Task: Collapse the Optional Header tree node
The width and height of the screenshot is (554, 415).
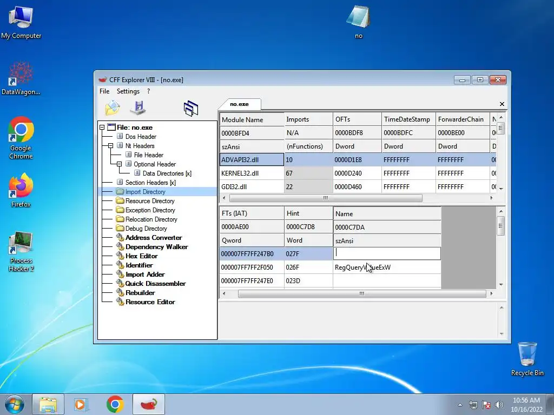Action: click(119, 164)
